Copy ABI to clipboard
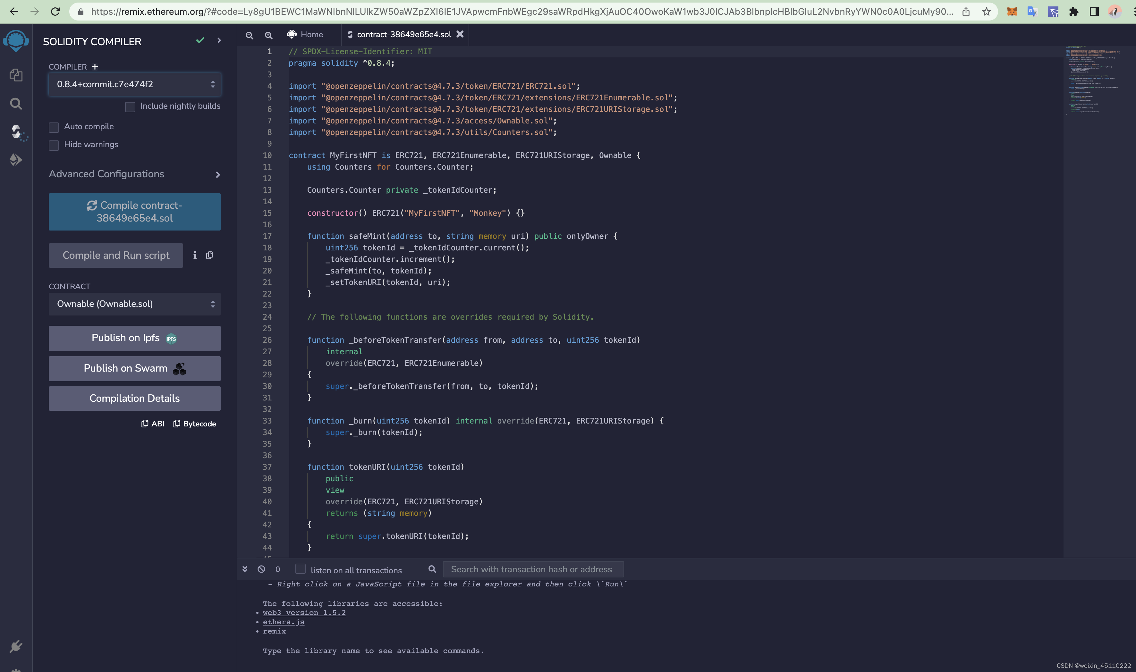The width and height of the screenshot is (1136, 672). click(x=153, y=424)
